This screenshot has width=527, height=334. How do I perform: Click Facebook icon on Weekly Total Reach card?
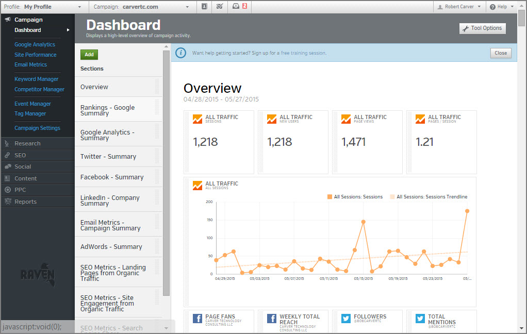pos(272,318)
